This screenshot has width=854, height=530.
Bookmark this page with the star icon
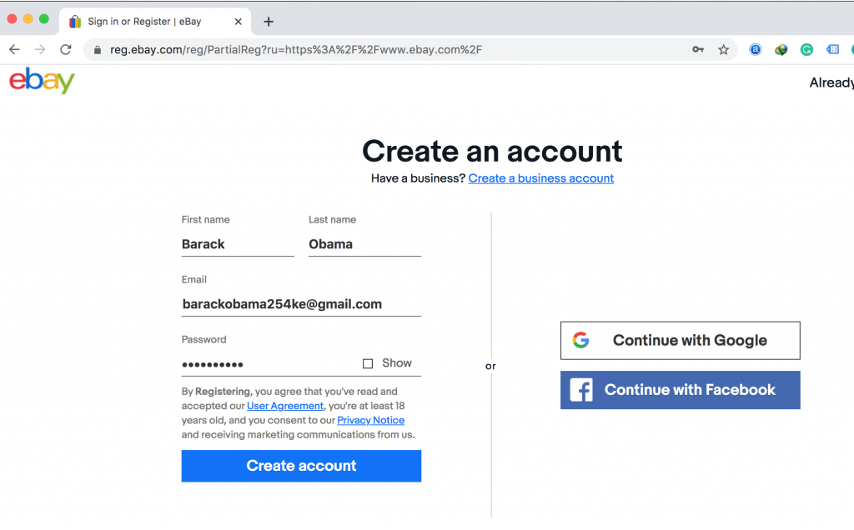[723, 50]
